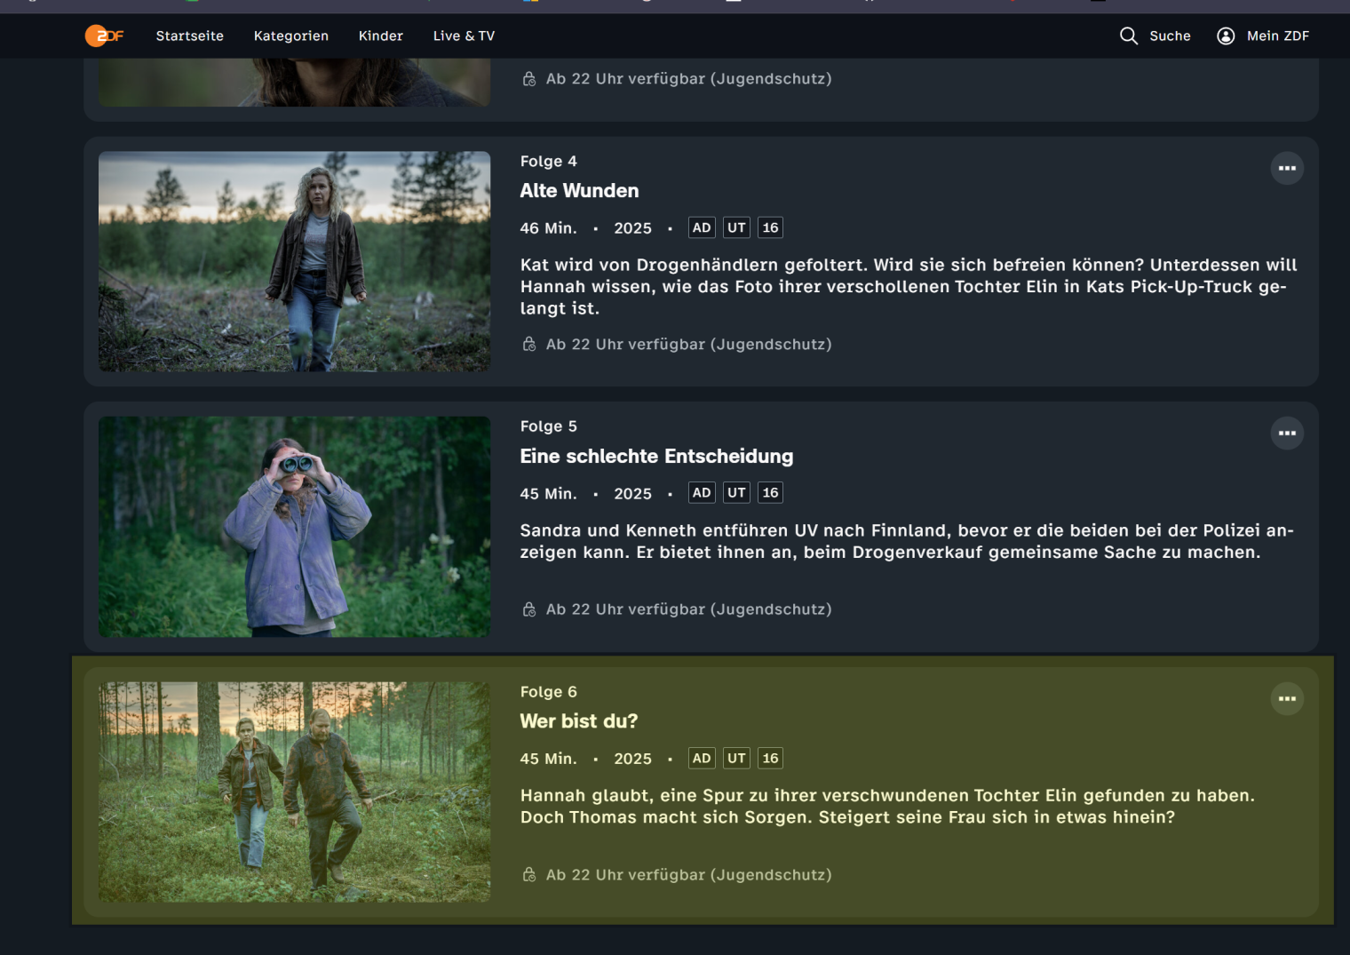This screenshot has height=955, width=1350.
Task: Click the Folge 5 binoculars thumbnail
Action: tap(294, 527)
